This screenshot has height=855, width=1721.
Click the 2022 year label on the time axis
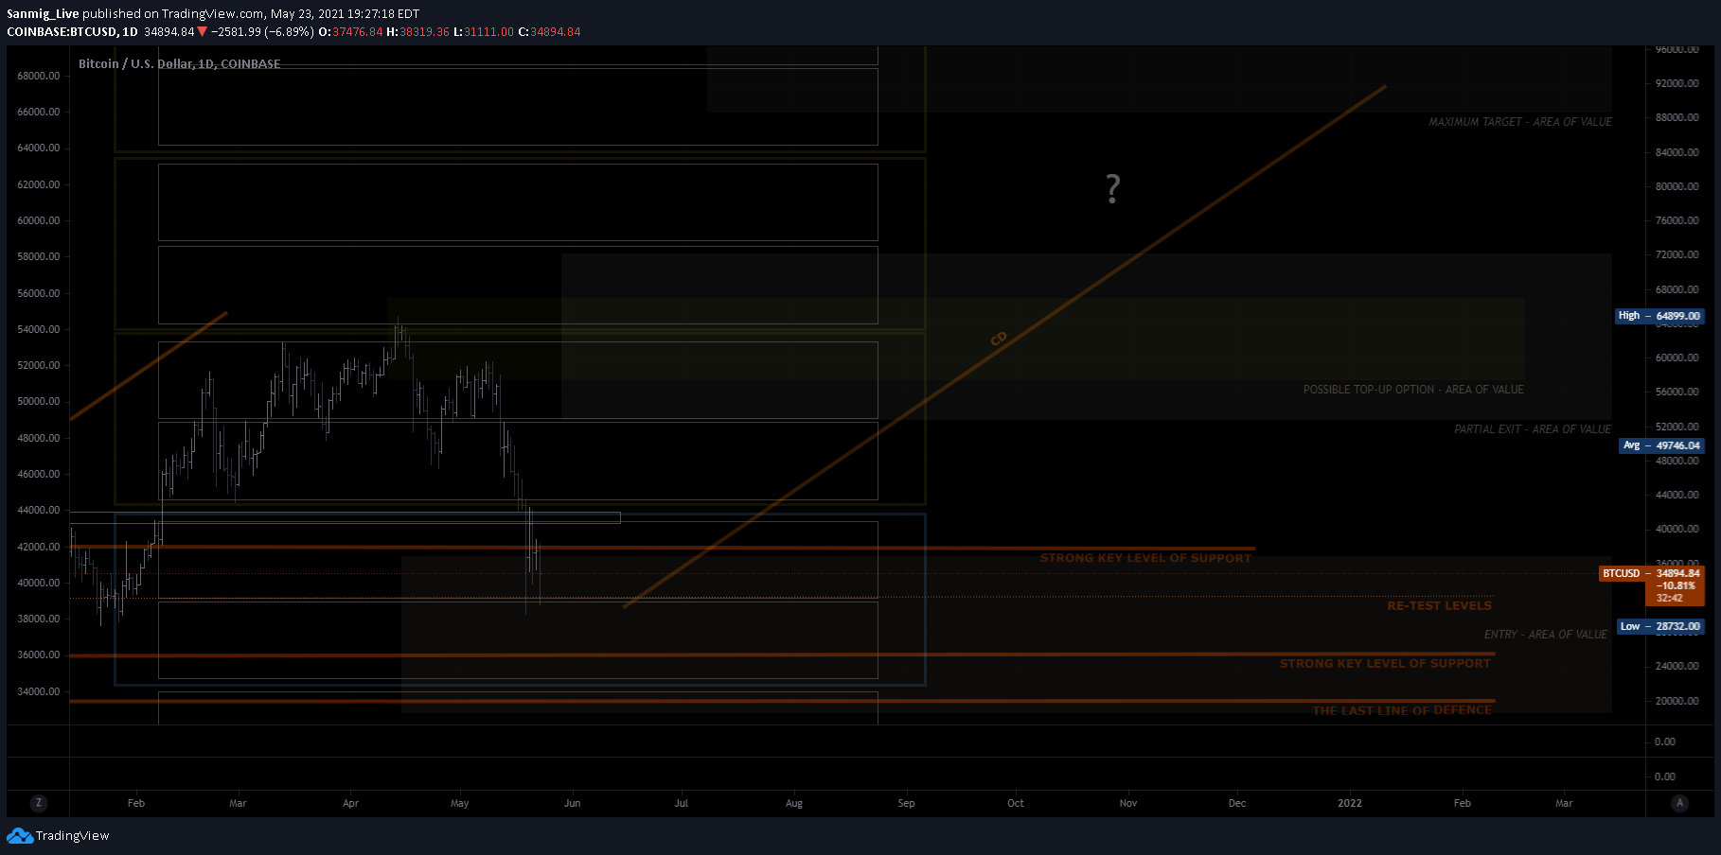[1350, 803]
